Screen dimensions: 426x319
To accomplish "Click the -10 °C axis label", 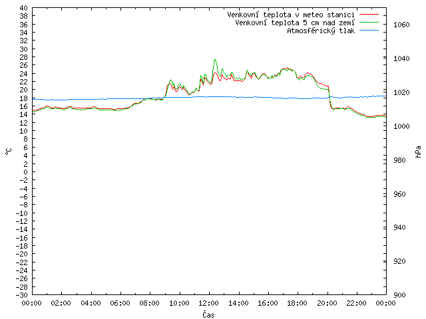I will tap(22, 213).
